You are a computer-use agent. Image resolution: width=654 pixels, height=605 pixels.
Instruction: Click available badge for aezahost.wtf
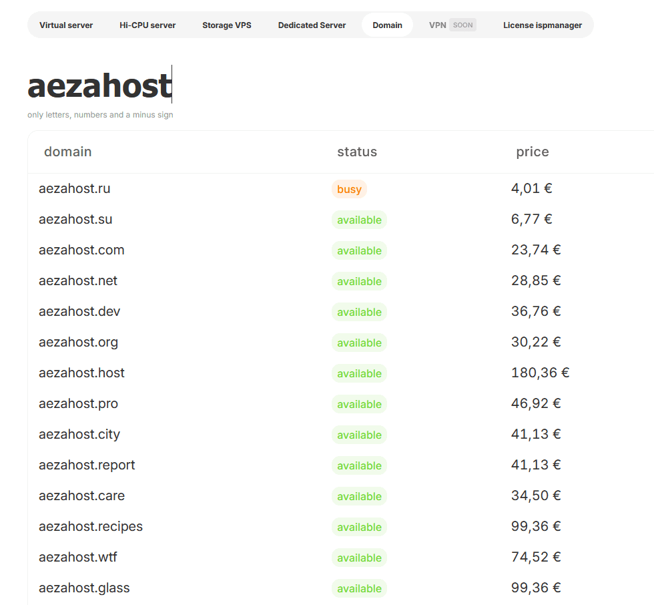[x=359, y=558]
